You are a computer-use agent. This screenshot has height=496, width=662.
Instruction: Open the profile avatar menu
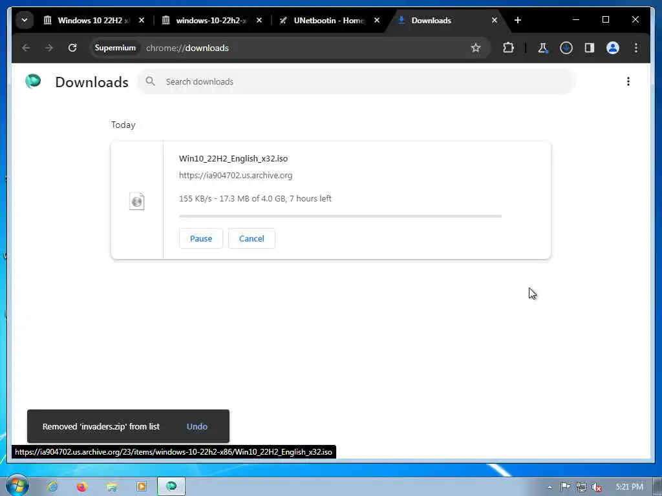[x=613, y=48]
